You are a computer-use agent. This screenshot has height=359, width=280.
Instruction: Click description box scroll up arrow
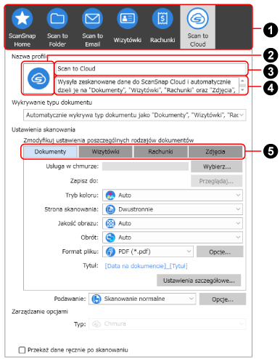tap(242, 81)
